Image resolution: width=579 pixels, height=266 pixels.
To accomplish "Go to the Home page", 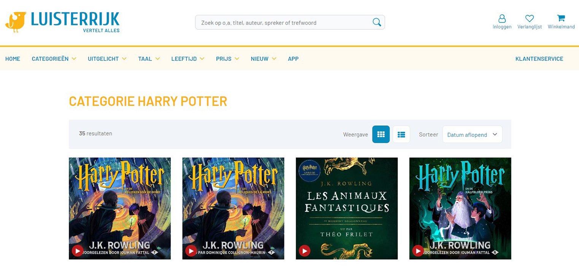I will 13,59.
